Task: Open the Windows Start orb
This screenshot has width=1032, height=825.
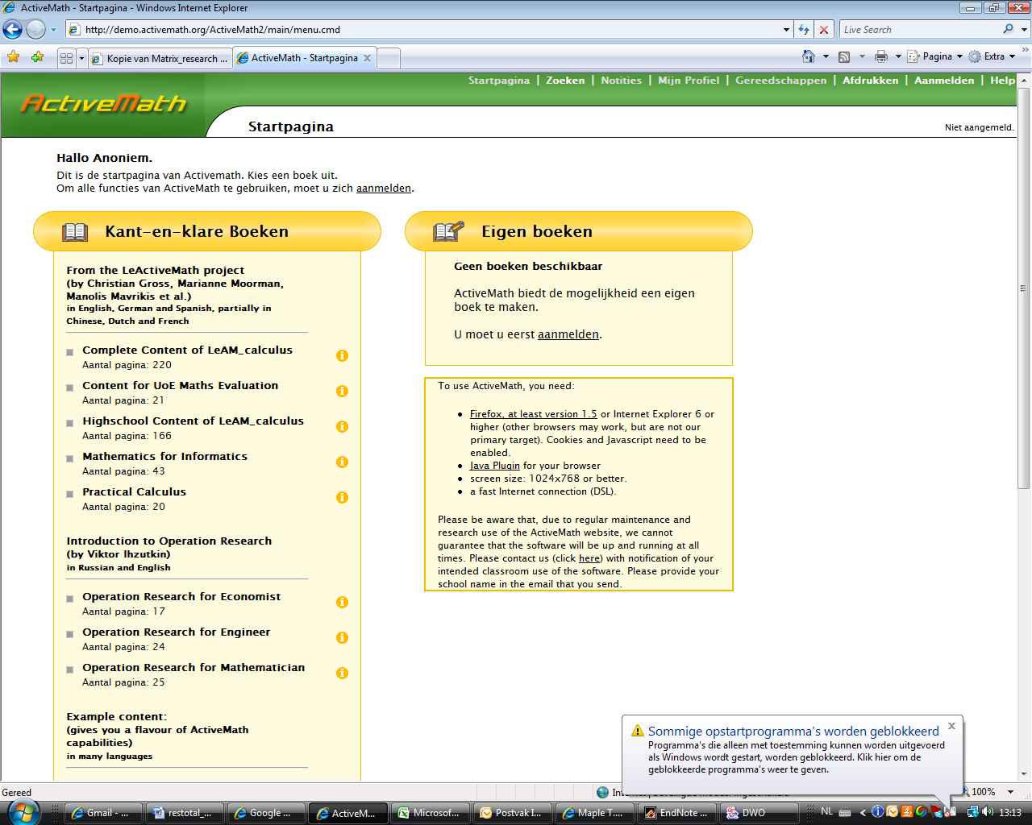Action: click(x=22, y=812)
